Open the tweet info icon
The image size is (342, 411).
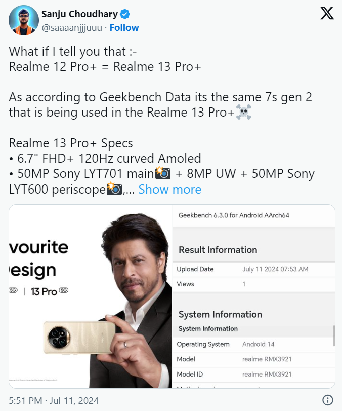click(327, 400)
